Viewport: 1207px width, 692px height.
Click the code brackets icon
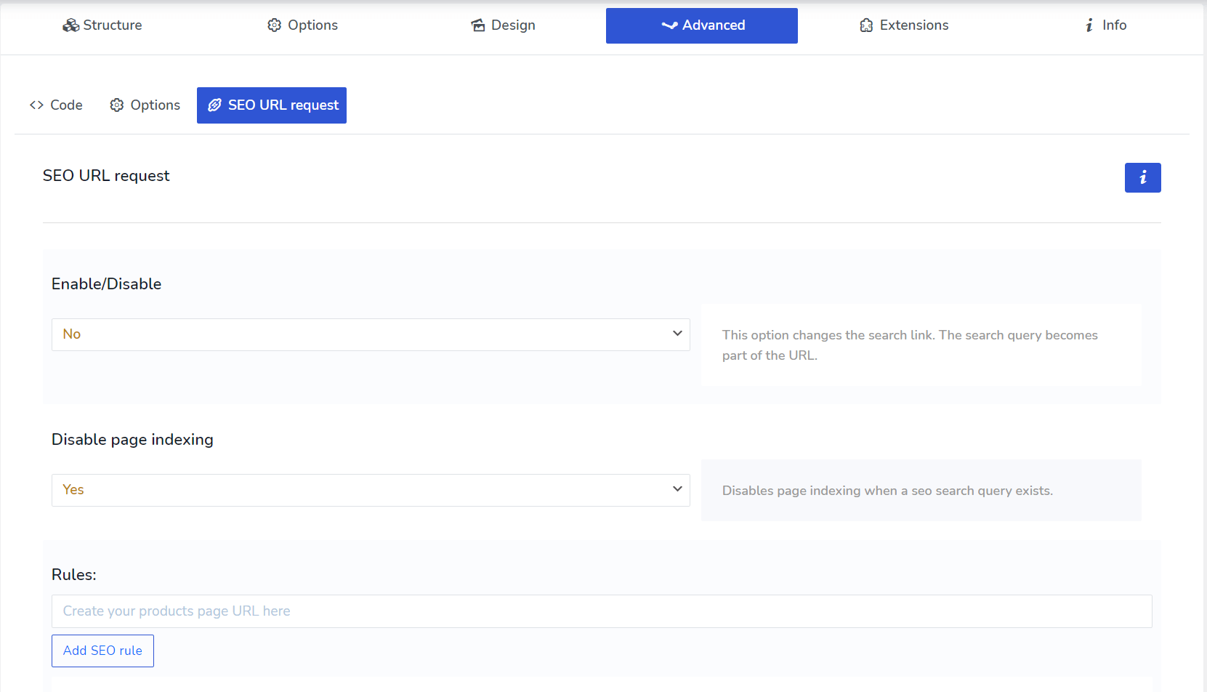pyautogui.click(x=36, y=105)
